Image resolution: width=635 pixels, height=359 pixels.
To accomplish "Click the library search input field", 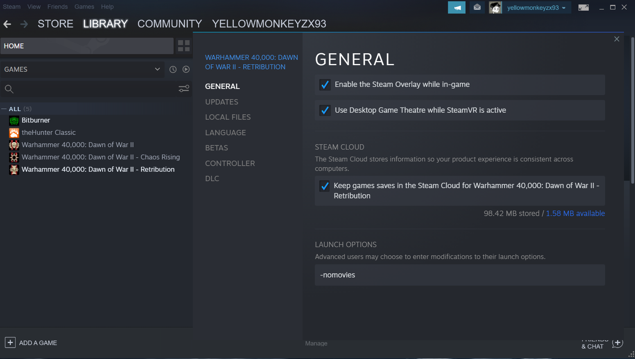I will tap(96, 89).
